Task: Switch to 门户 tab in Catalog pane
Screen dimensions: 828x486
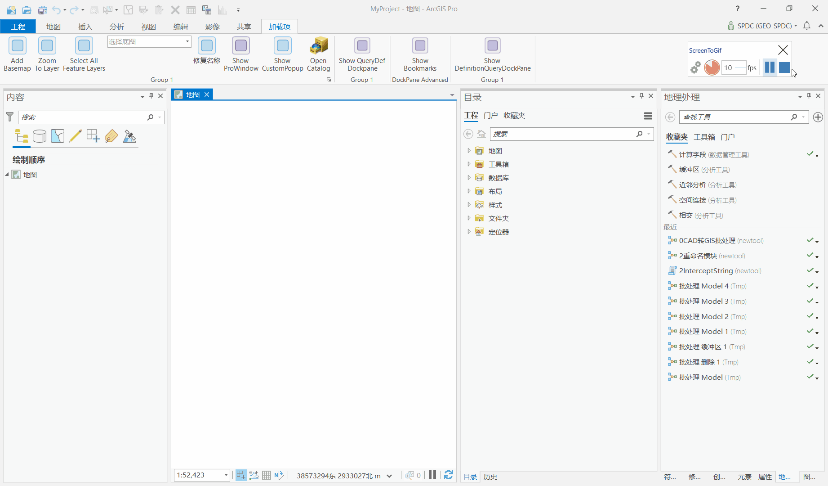Action: click(x=491, y=116)
